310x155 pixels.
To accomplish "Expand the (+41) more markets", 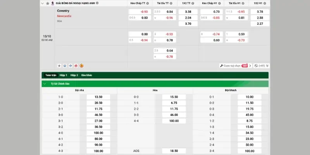I will [261, 65].
